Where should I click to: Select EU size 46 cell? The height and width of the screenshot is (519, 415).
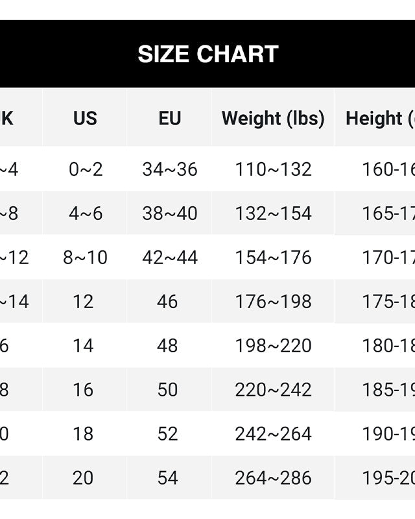(x=167, y=302)
